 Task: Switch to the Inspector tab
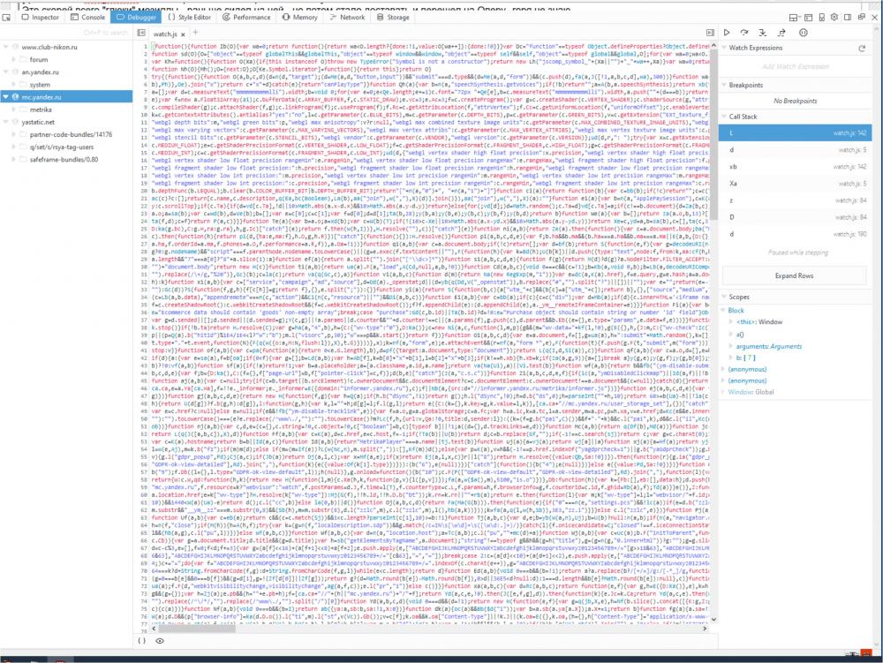tap(40, 18)
